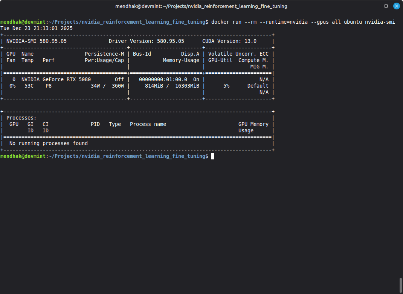Click the 'No running processes found' message
403x294 pixels.
[49, 143]
